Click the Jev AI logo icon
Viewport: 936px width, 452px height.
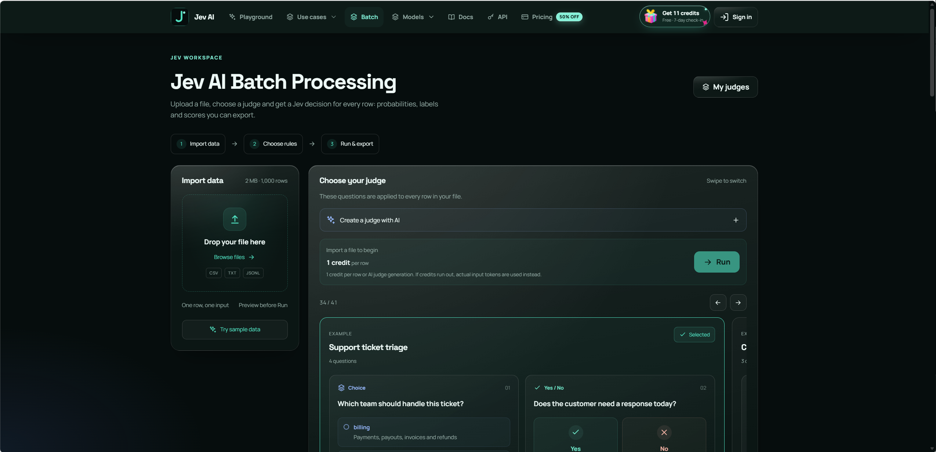180,17
